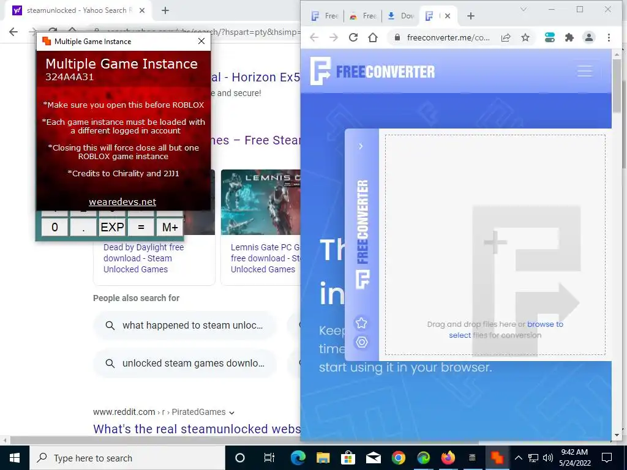Click the calculator EXP key
627x470 pixels.
point(113,227)
